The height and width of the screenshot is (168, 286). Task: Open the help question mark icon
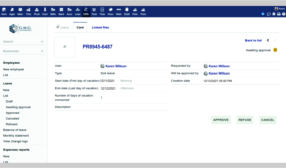(x=283, y=14)
